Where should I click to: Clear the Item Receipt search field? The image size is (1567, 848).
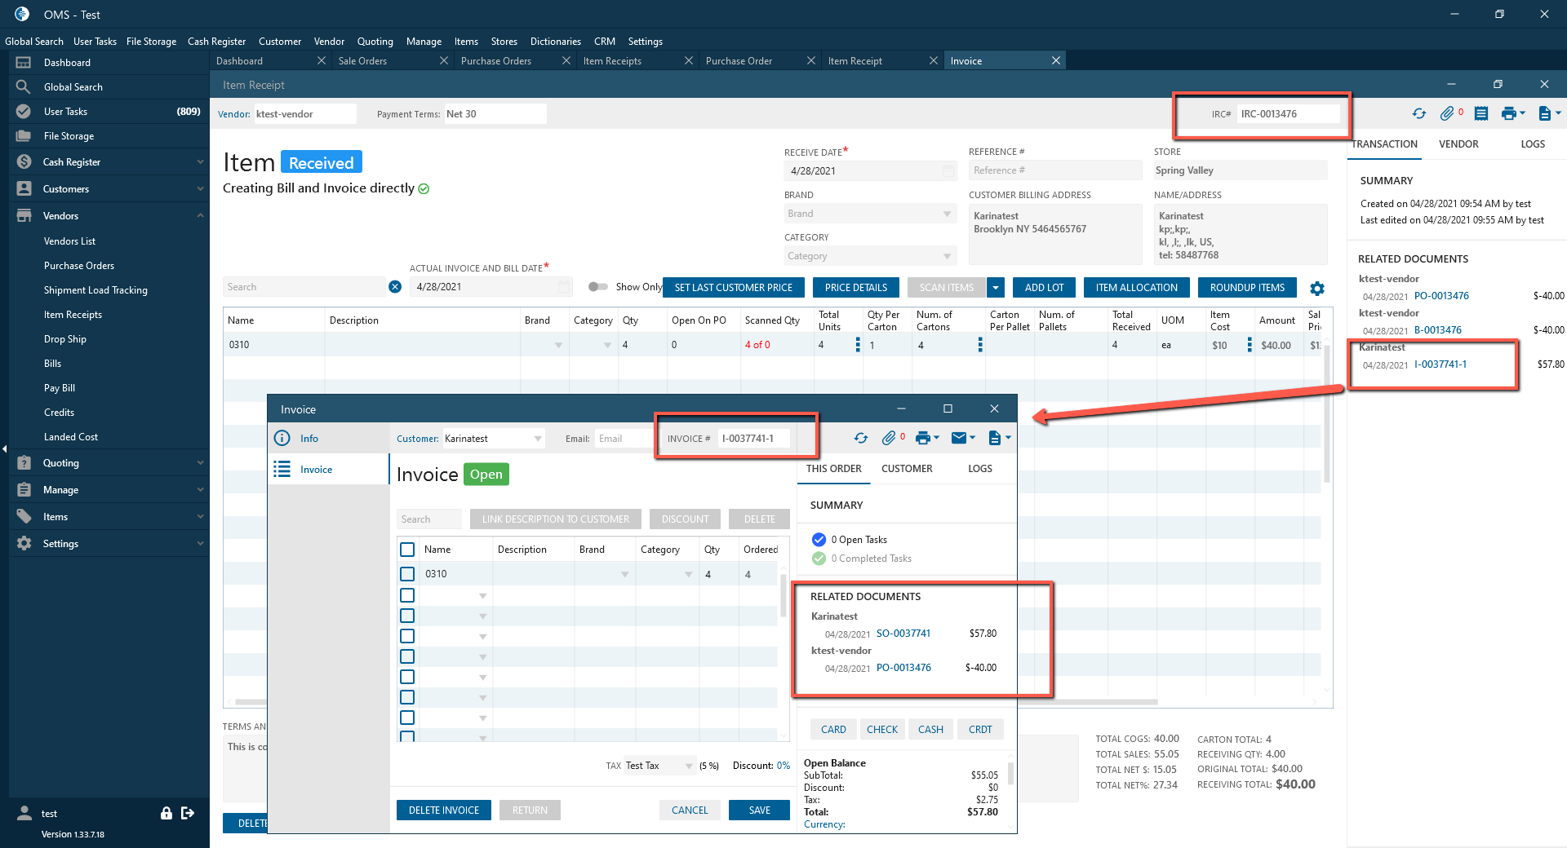coord(395,287)
